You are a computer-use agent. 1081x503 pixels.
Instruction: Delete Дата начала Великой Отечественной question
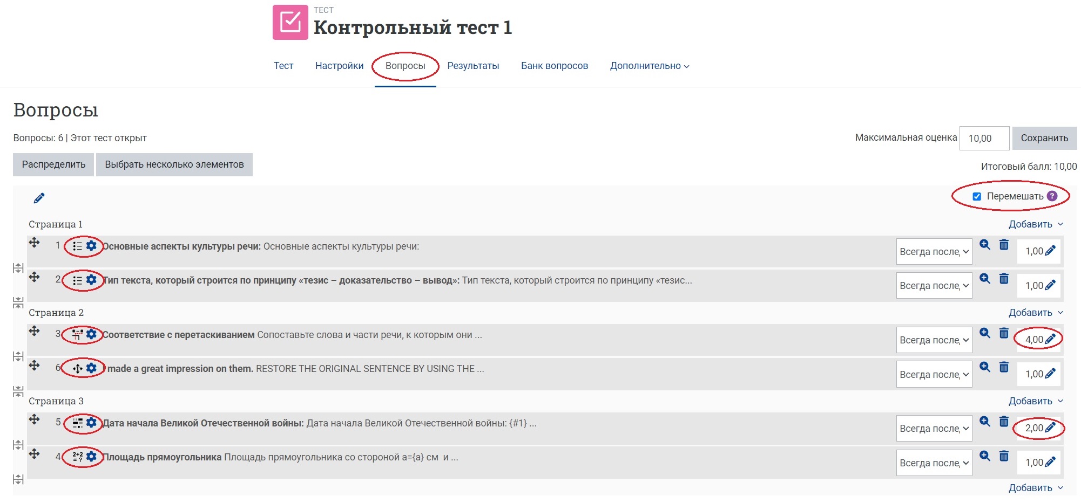[x=1004, y=422]
